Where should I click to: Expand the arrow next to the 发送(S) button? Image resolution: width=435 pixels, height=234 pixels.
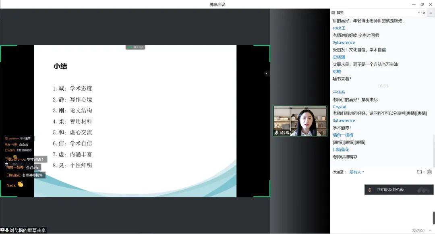click(x=430, y=230)
